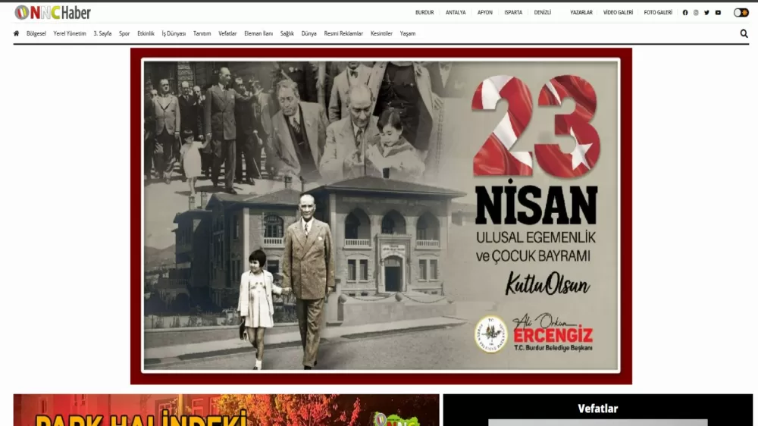Open the Vefatlar menu item
This screenshot has height=426, width=758.
227,33
